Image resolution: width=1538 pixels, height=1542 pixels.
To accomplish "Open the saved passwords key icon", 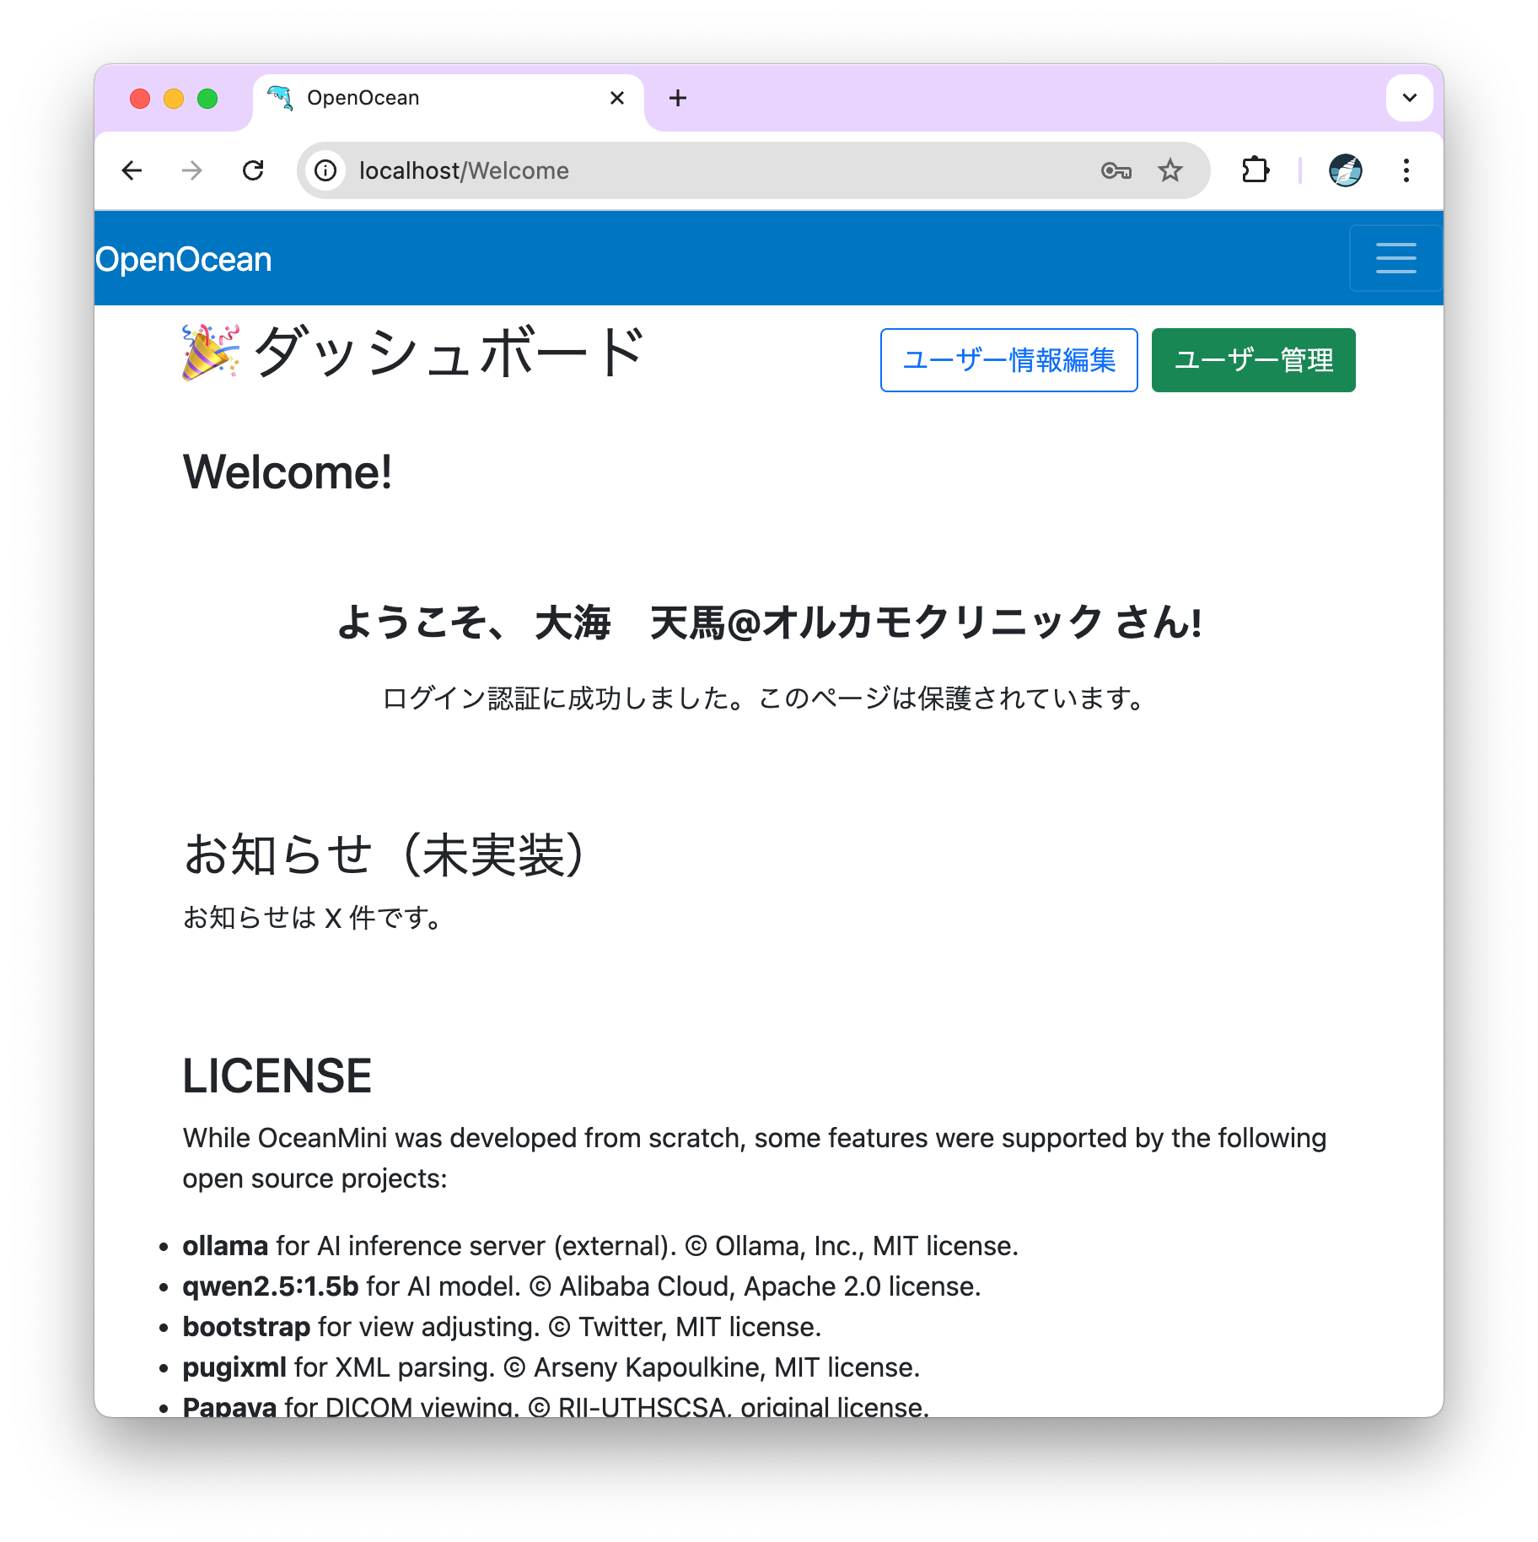I will (x=1116, y=171).
